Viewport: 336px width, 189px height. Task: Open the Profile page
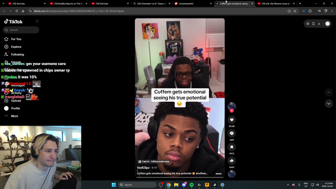point(13,109)
